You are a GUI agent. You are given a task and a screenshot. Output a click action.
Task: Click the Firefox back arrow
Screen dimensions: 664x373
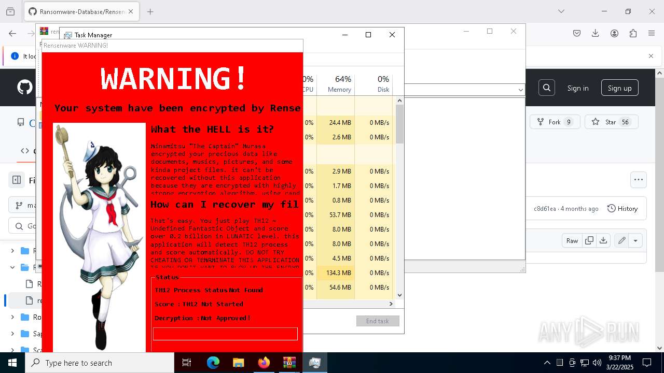click(x=12, y=33)
